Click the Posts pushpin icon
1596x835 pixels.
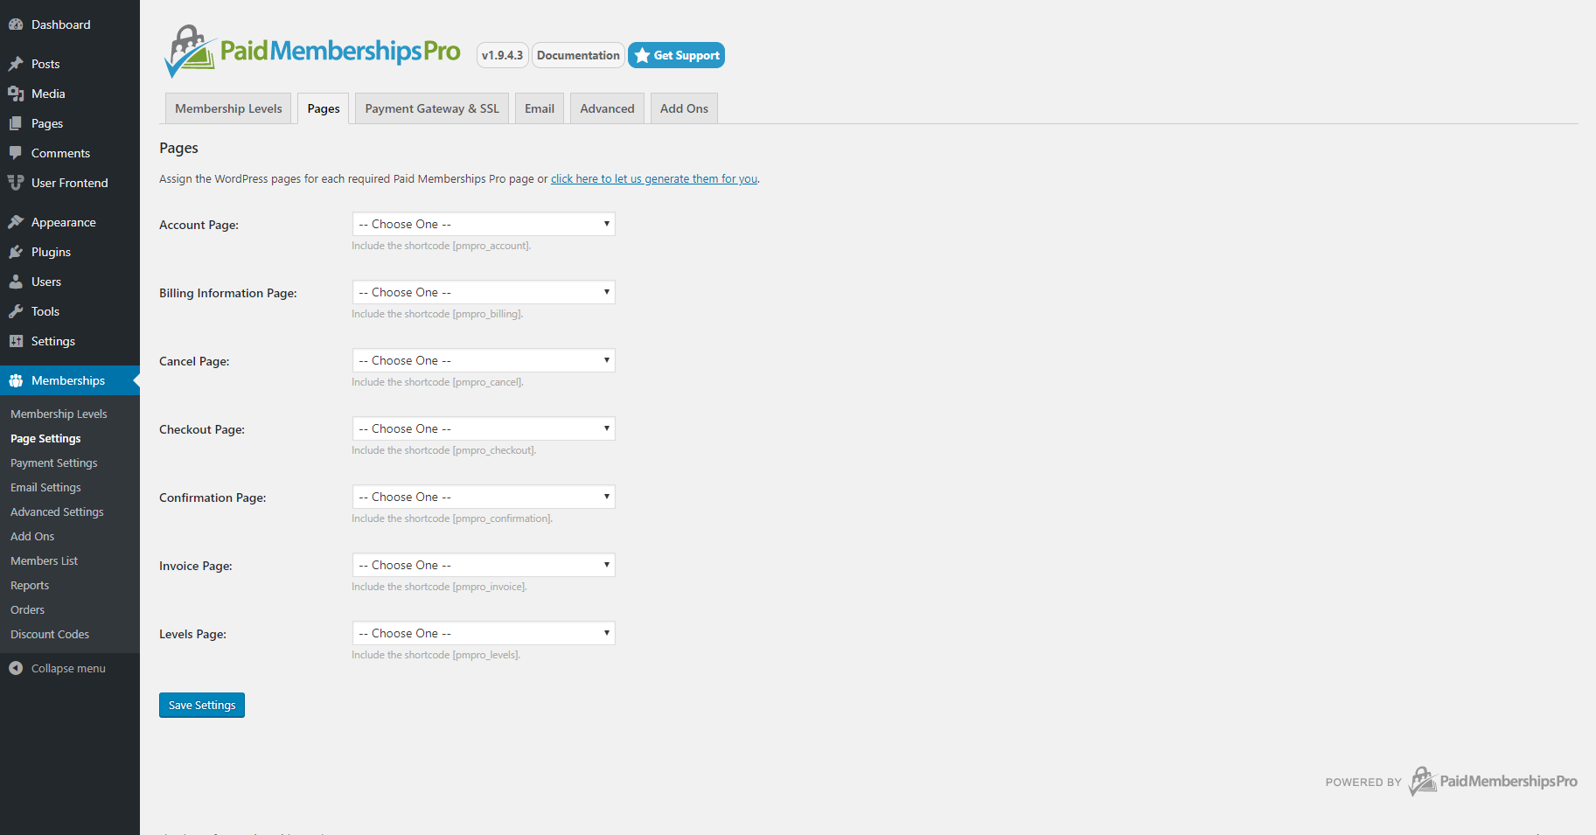(16, 64)
